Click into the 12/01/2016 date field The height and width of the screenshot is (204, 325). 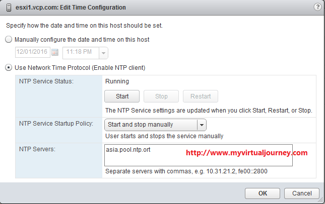pos(33,52)
